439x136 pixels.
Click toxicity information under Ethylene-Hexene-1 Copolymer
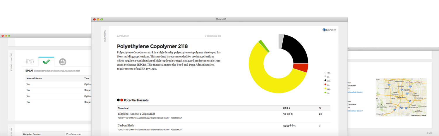point(150,118)
